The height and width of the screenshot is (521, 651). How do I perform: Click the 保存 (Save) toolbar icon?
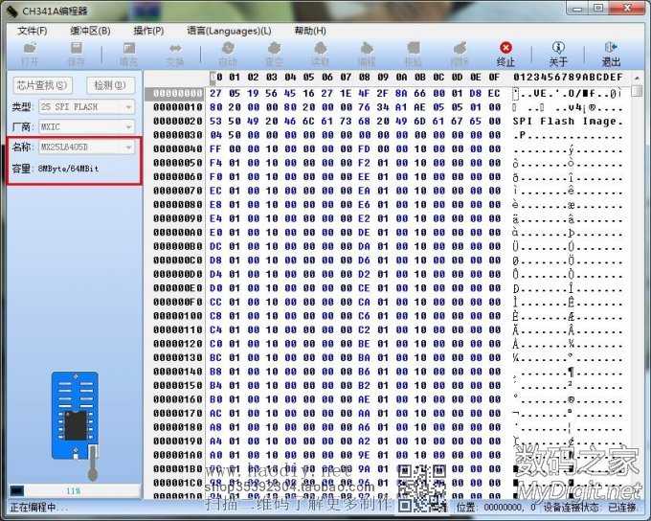(77, 53)
